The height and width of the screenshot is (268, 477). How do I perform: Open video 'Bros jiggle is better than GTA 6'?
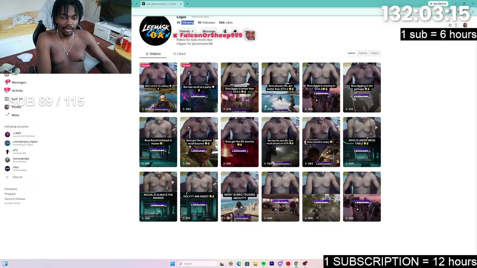coord(240,87)
